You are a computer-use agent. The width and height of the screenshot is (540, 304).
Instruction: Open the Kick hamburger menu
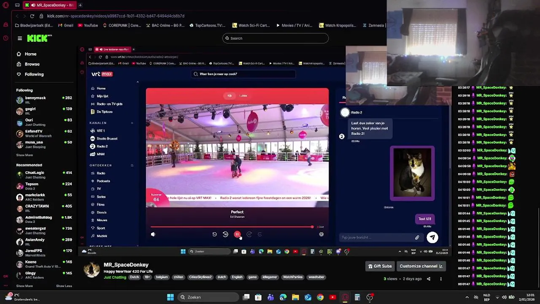point(19,38)
